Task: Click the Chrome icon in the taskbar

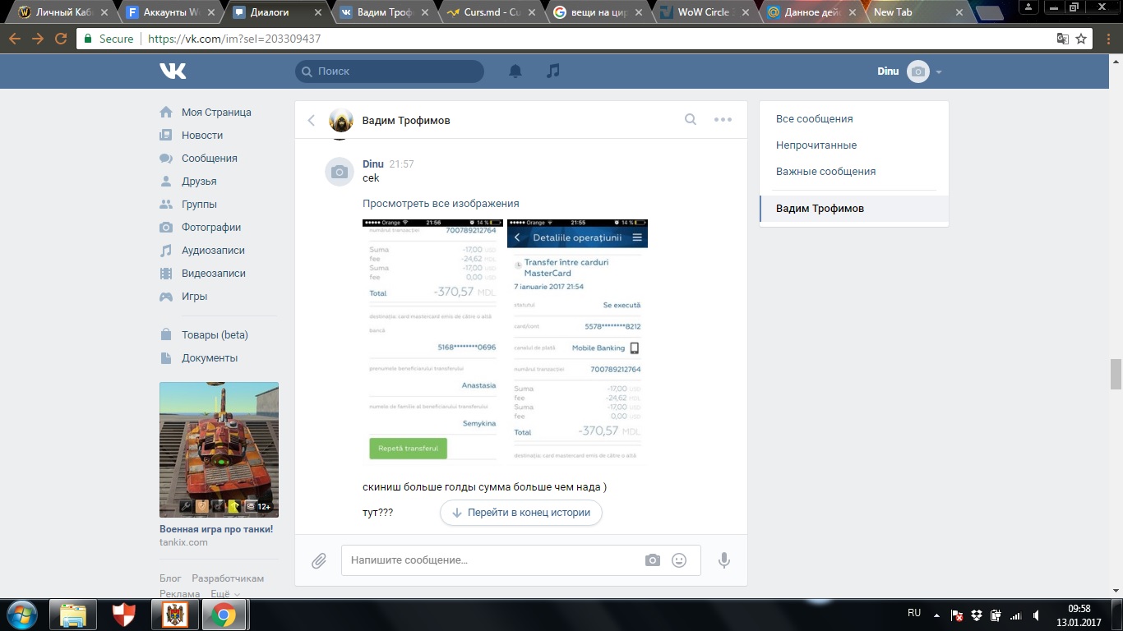Action: point(224,615)
